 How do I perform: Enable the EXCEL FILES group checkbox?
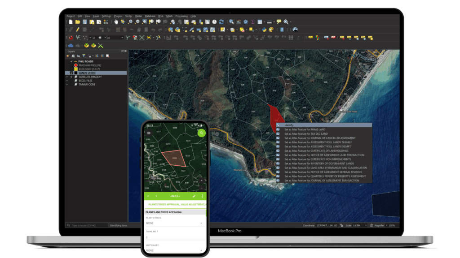click(x=71, y=80)
